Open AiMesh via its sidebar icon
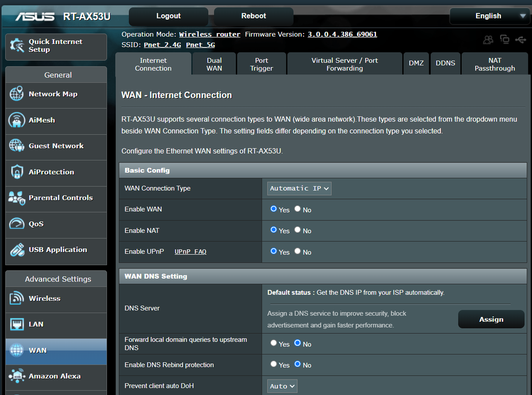The height and width of the screenshot is (395, 532). tap(17, 120)
